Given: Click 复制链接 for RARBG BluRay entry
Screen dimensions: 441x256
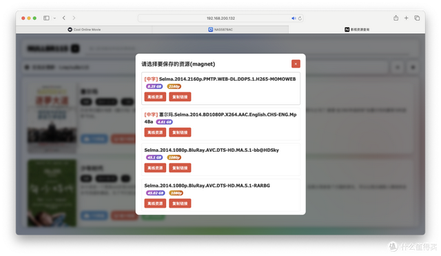Looking at the screenshot, I should pyautogui.click(x=180, y=204).
